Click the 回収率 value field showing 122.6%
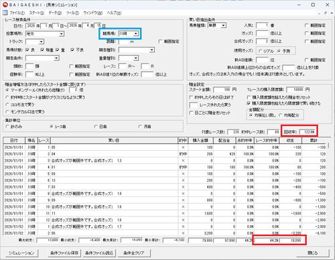 pyautogui.click(x=308, y=132)
